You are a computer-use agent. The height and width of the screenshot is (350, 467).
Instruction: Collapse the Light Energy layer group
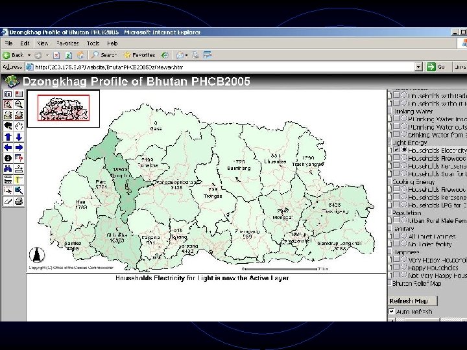pyautogui.click(x=390, y=142)
